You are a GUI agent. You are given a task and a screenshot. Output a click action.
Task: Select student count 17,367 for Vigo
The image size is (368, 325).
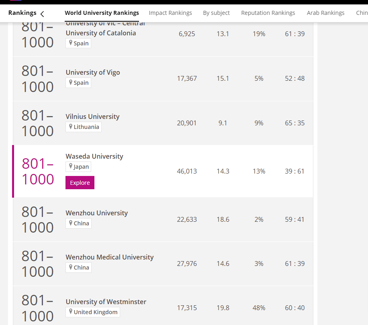187,78
